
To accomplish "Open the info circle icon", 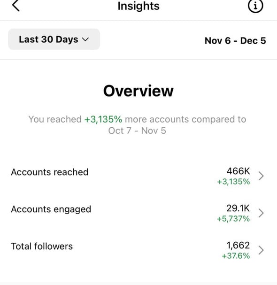I will (255, 6).
